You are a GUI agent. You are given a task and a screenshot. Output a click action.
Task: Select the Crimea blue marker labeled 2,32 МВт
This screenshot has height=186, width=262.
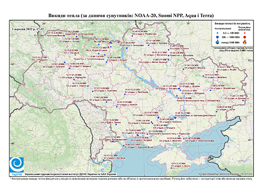[x=171, y=168]
